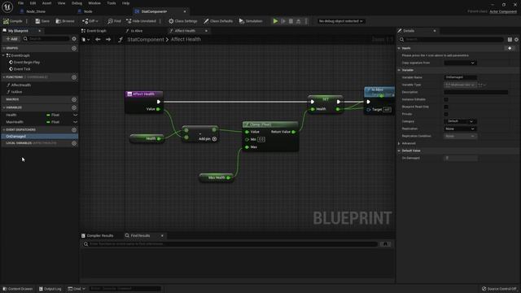Image resolution: width=521 pixels, height=293 pixels.
Task: Open the debug object selector dropdown
Action: point(340,21)
